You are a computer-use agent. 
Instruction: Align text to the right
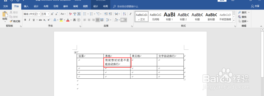[93, 20]
